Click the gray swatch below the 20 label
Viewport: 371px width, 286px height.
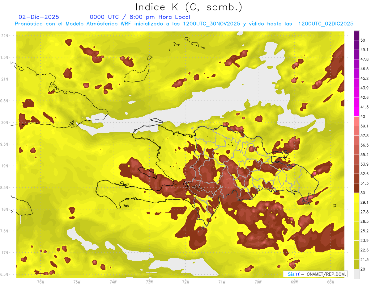[356, 274]
